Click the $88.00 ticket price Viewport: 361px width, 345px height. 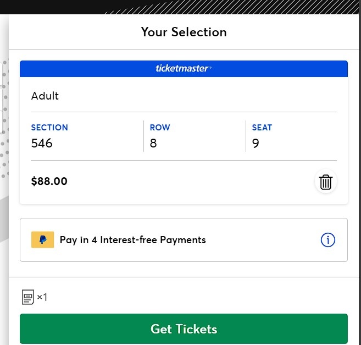point(49,181)
